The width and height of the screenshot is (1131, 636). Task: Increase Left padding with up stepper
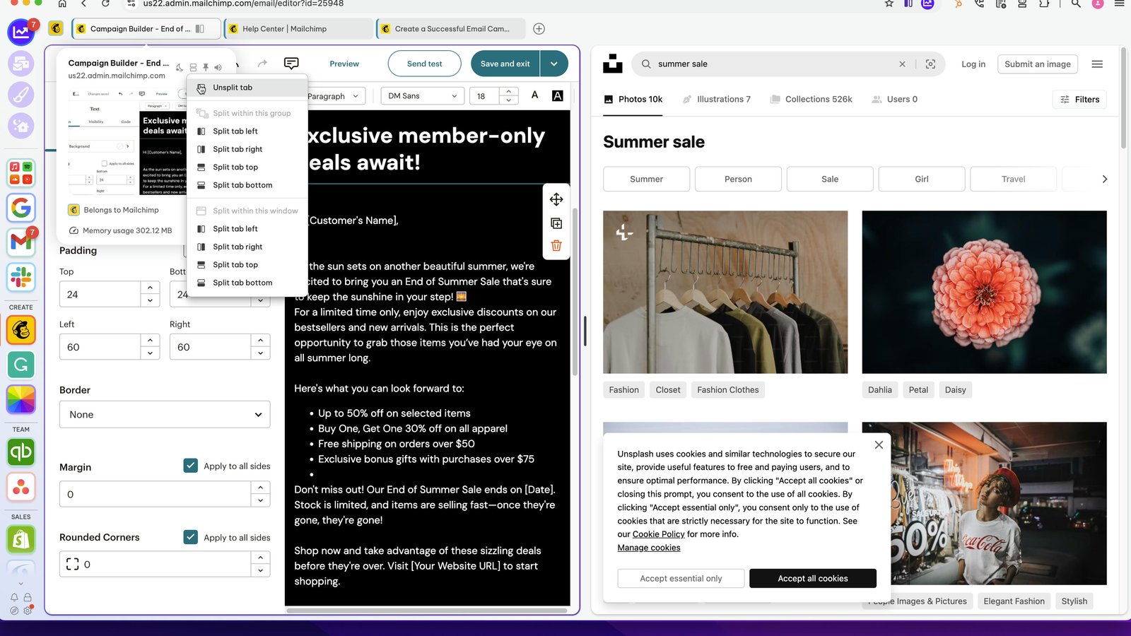(x=150, y=341)
